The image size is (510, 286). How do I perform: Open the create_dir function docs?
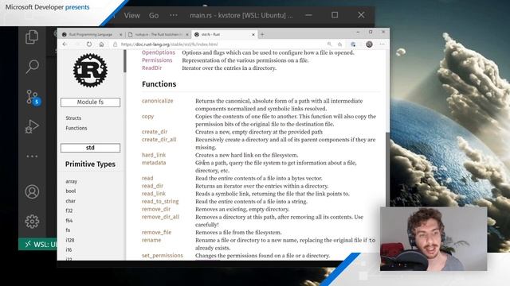point(155,132)
